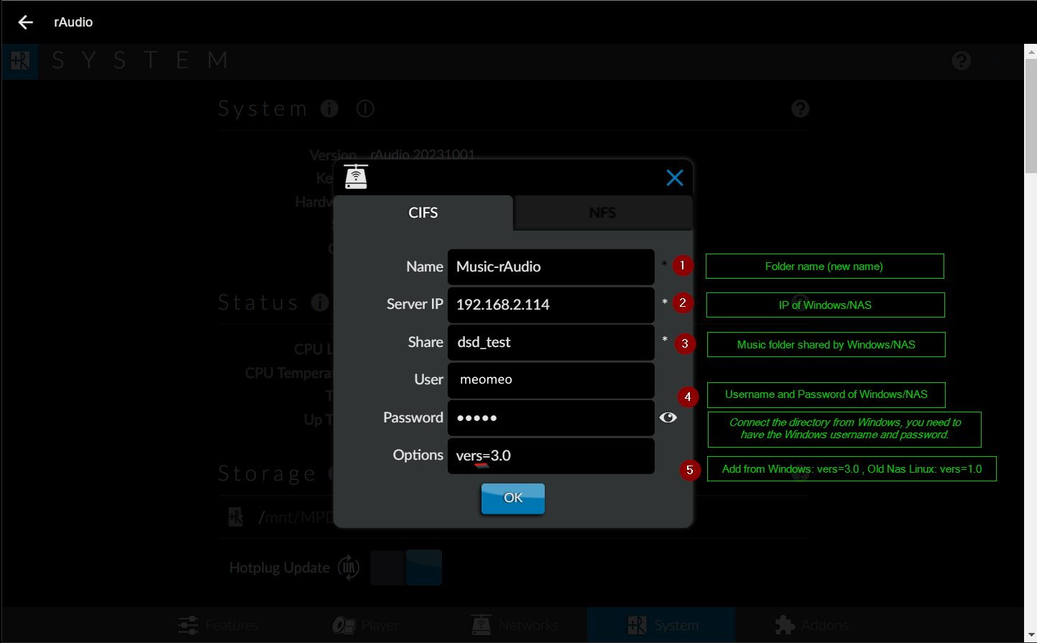Open the rAudio logo in the System header
The image size is (1037, 643).
pyautogui.click(x=20, y=60)
